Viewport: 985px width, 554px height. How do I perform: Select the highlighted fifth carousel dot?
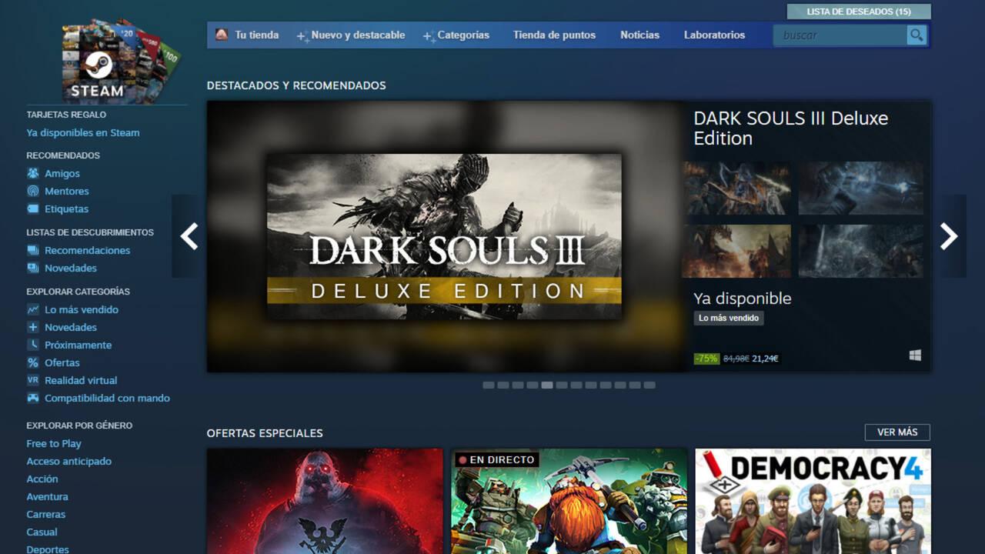pyautogui.click(x=547, y=385)
